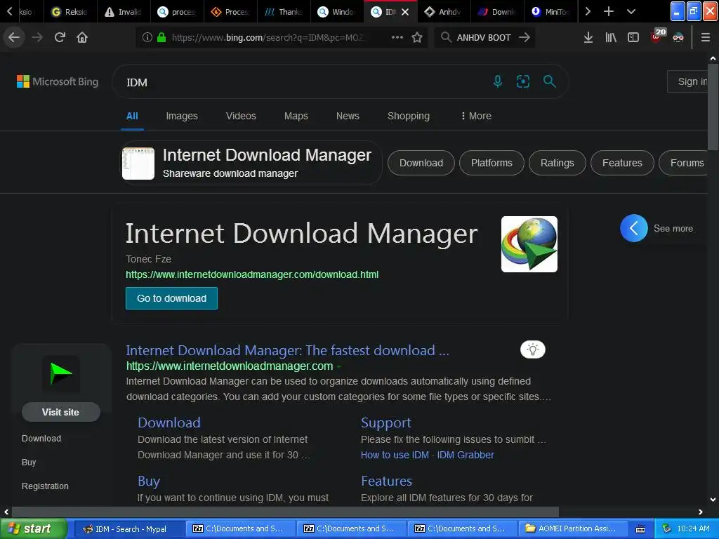Open the Windows Start button
The width and height of the screenshot is (719, 539).
tap(34, 528)
